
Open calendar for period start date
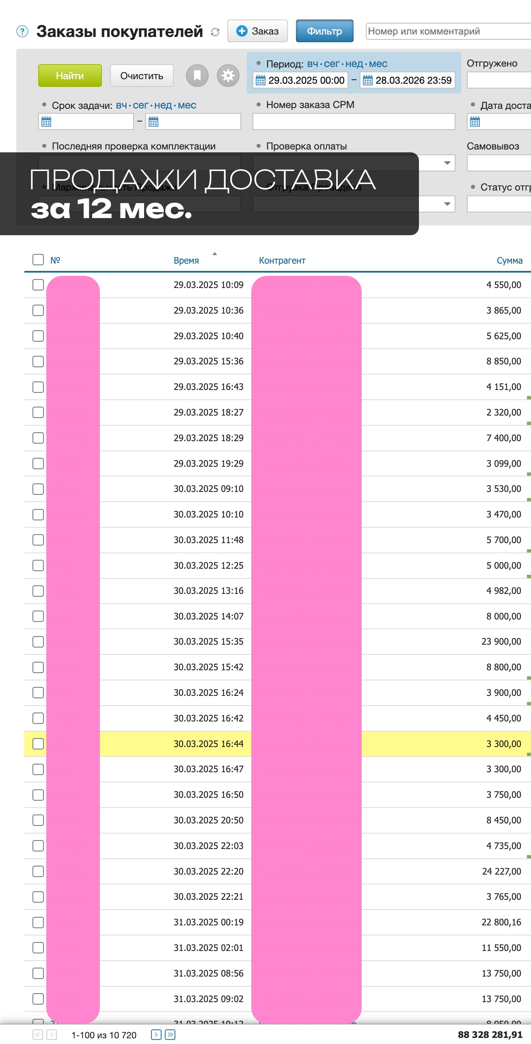[261, 80]
